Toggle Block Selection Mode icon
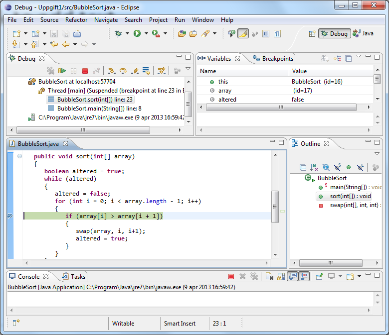Viewport: 389px width, 335px height. point(266,33)
